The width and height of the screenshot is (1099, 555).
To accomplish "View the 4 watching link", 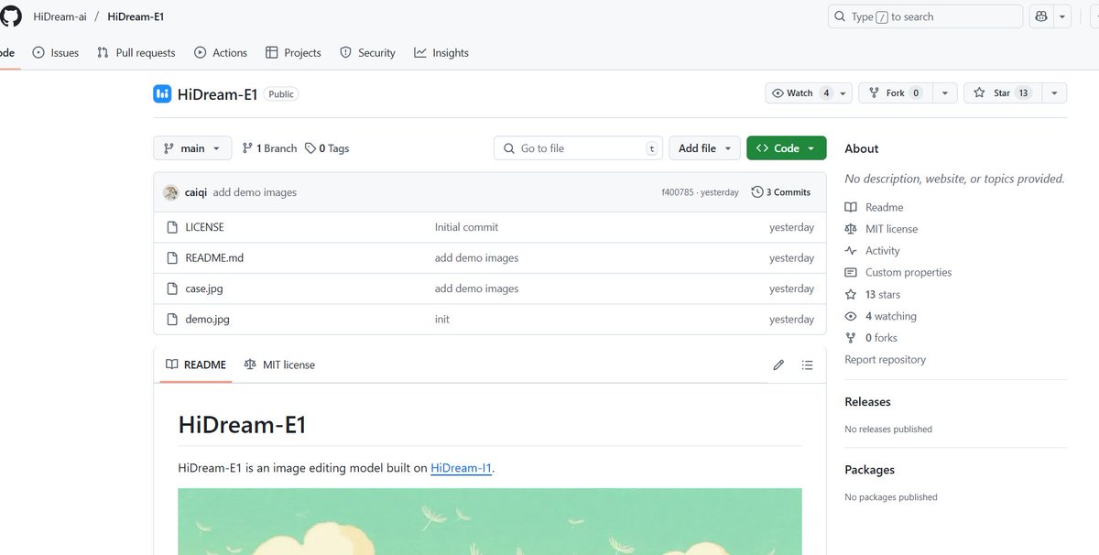I will (880, 317).
